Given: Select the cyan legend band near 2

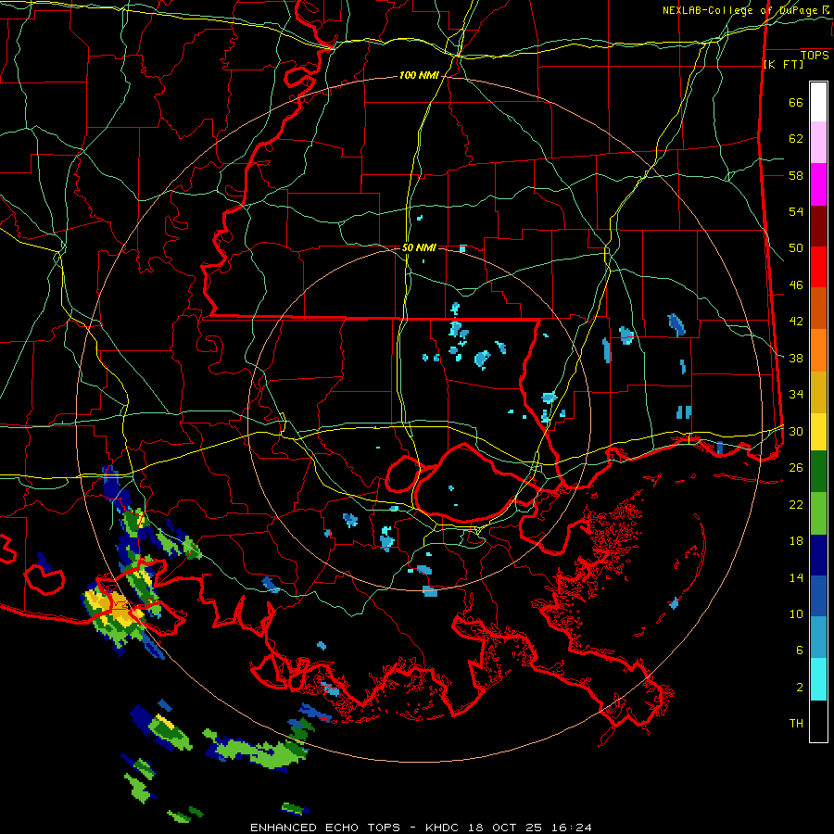Looking at the screenshot, I should pyautogui.click(x=818, y=679).
